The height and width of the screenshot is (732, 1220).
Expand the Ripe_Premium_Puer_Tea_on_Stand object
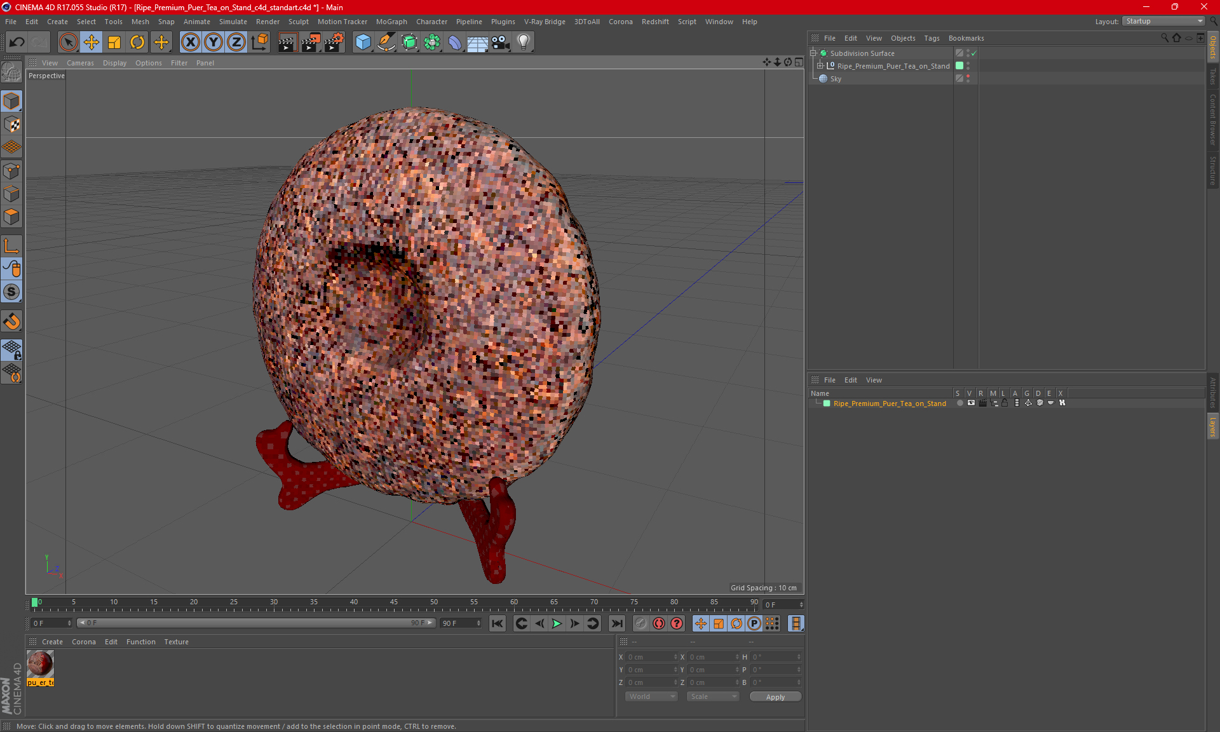coord(820,65)
